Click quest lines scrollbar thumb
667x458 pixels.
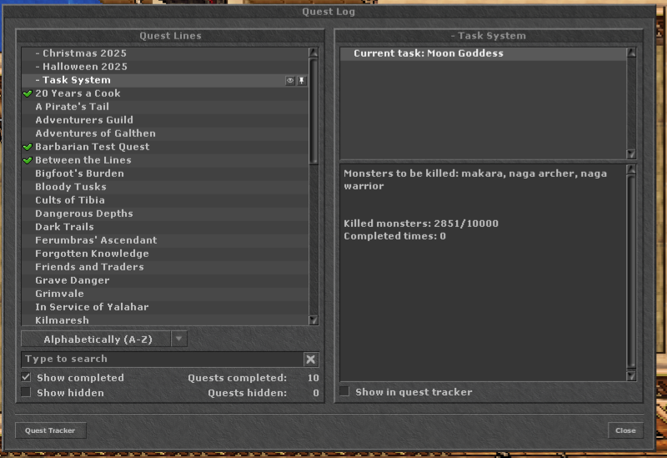313,111
